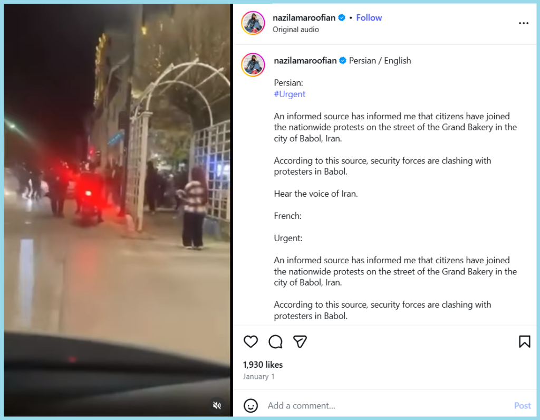Screen dimensions: 540x420
Task: Like the post with the heart icon
Action: [250, 341]
